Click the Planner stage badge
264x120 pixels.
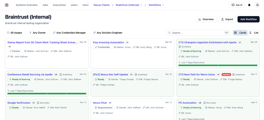click(15, 51)
